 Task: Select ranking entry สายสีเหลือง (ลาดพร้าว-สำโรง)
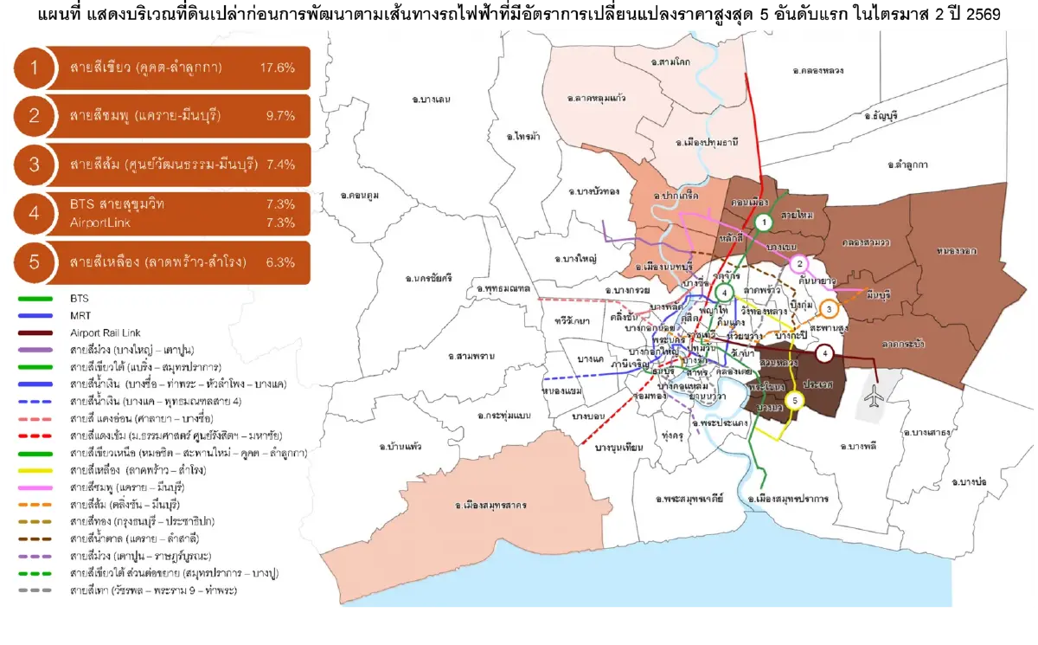click(x=158, y=262)
